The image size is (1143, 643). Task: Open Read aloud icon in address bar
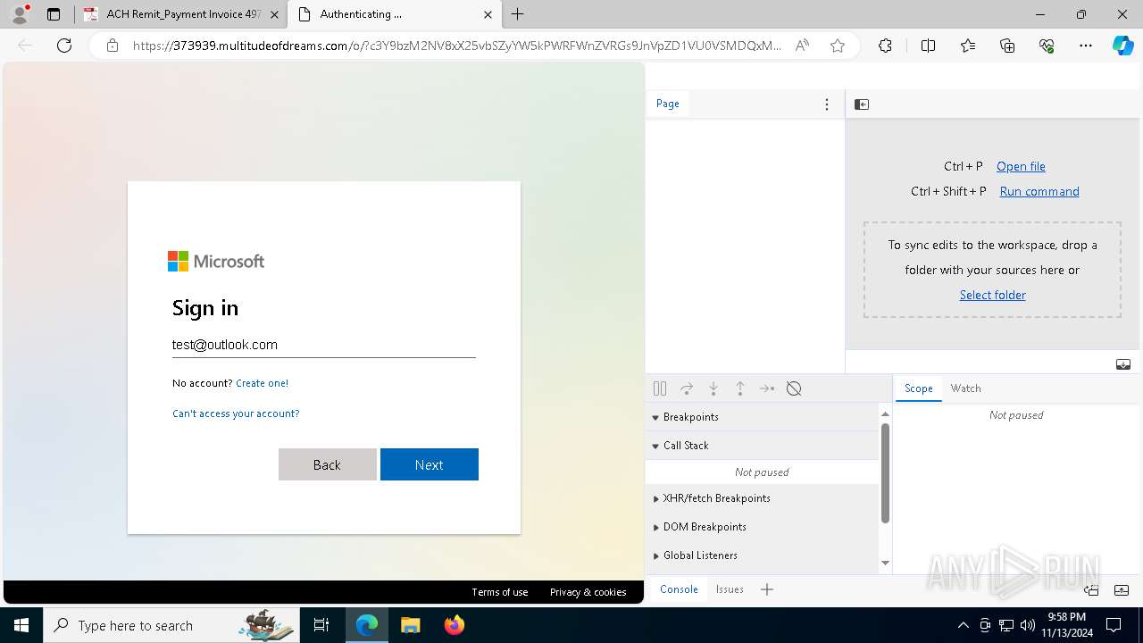802,46
